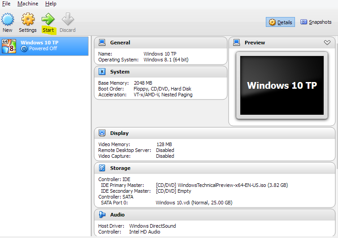Screen dimensions: 338x238
Task: Click the '128 MB' video memory value
Action: (164, 144)
